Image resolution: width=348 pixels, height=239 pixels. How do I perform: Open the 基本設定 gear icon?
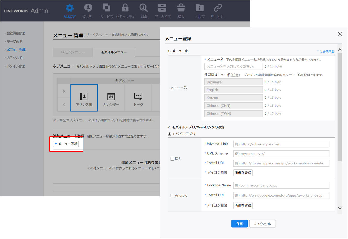[70, 8]
